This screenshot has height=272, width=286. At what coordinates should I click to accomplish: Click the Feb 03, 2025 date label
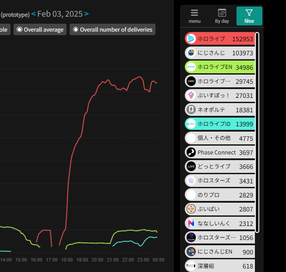[x=60, y=14]
